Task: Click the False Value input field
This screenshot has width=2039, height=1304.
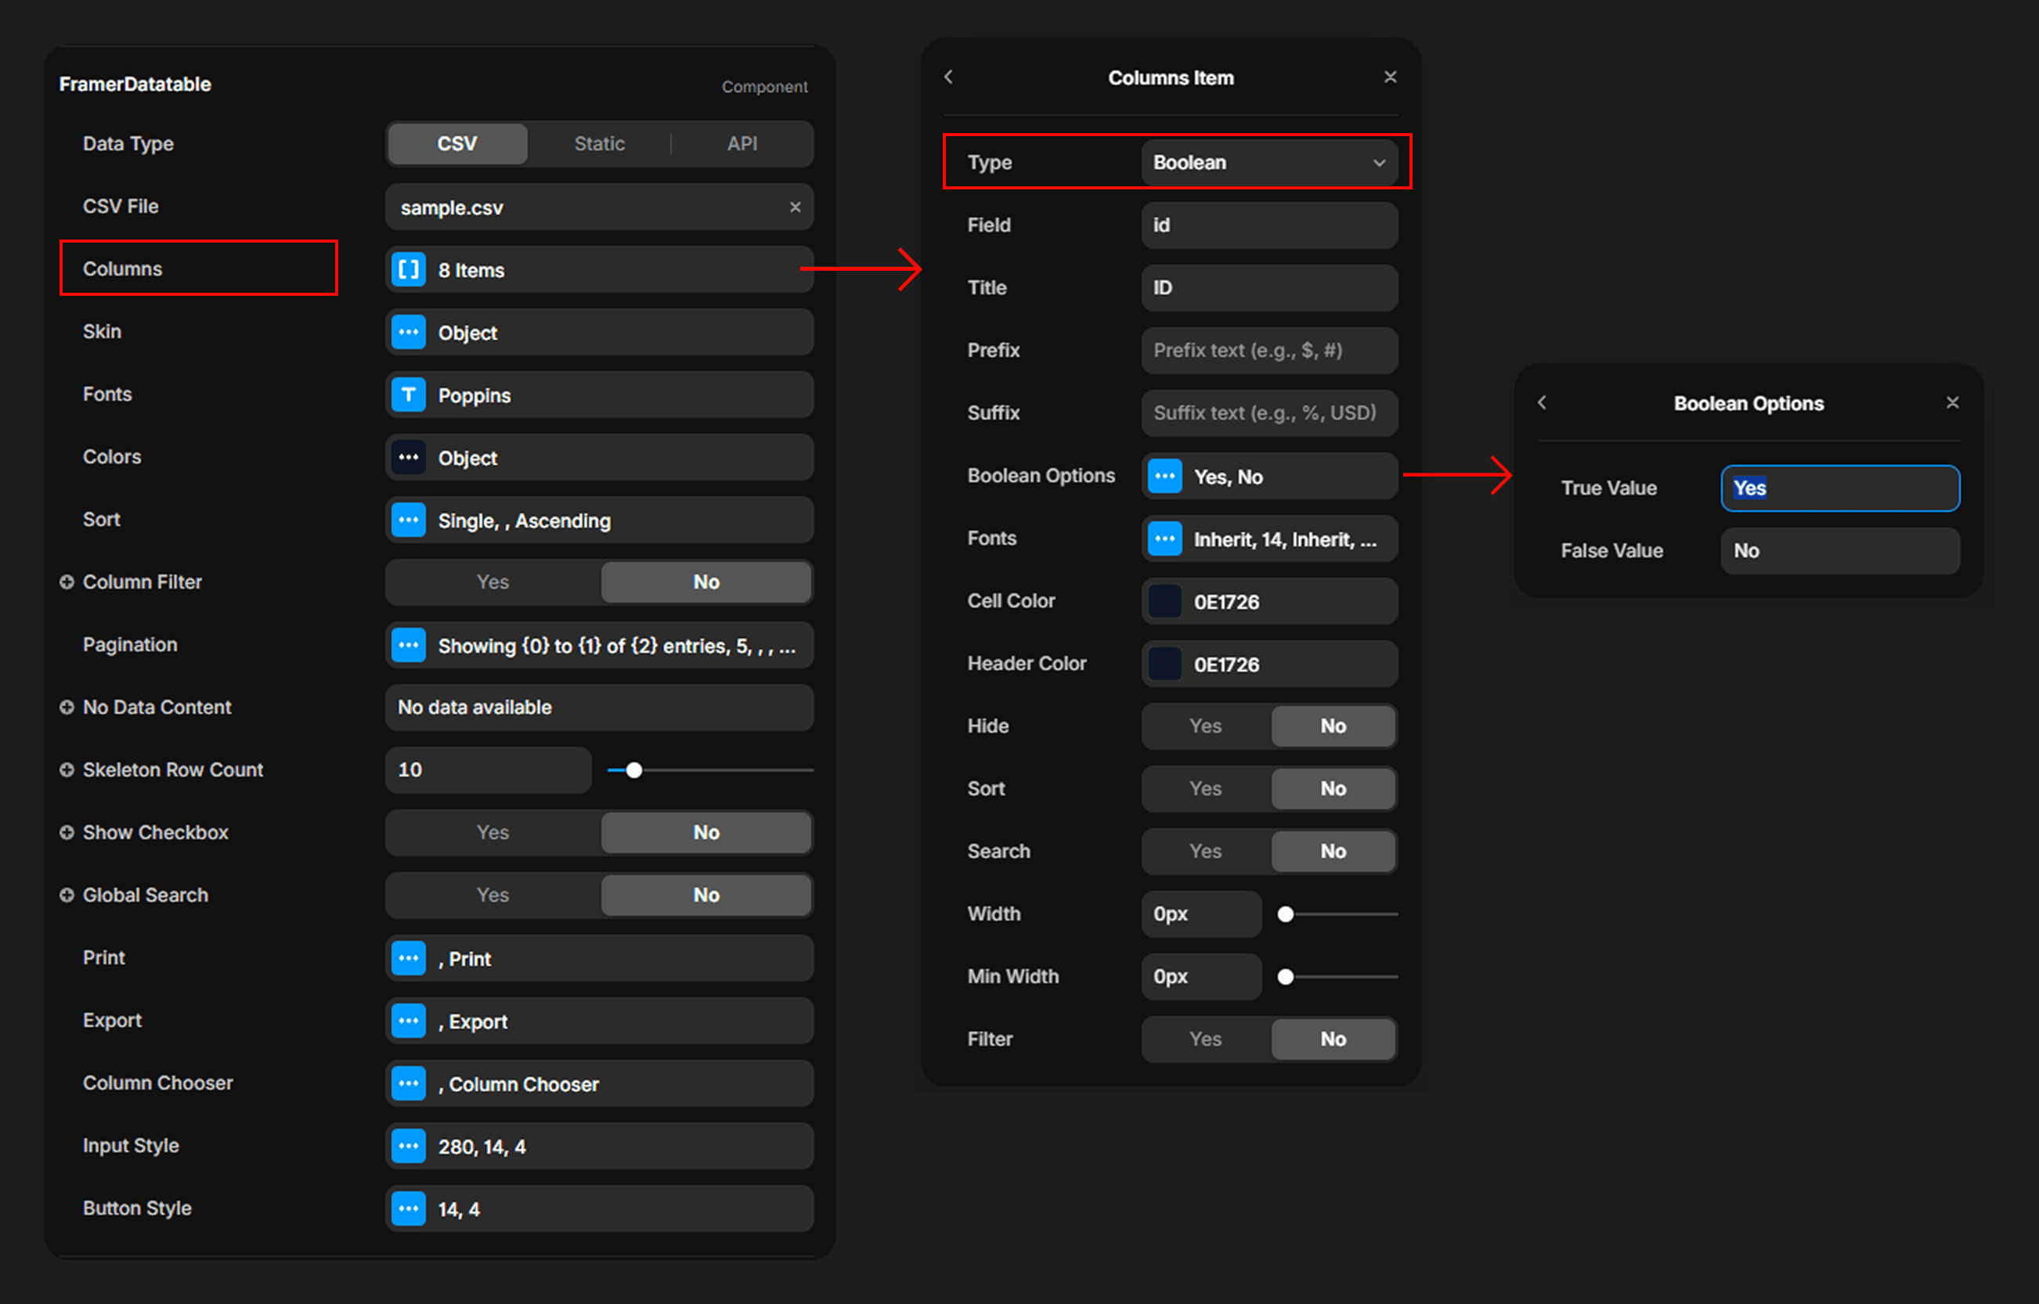Action: (x=1839, y=551)
